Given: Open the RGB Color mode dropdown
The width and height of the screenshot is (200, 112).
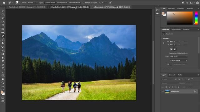Looking at the screenshot, I should click(x=178, y=57).
